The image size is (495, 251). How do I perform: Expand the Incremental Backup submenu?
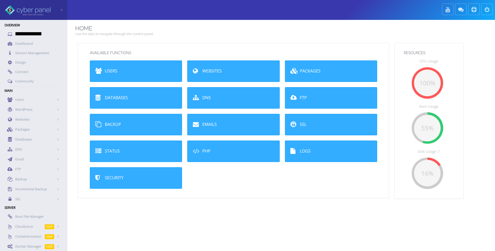pos(58,189)
